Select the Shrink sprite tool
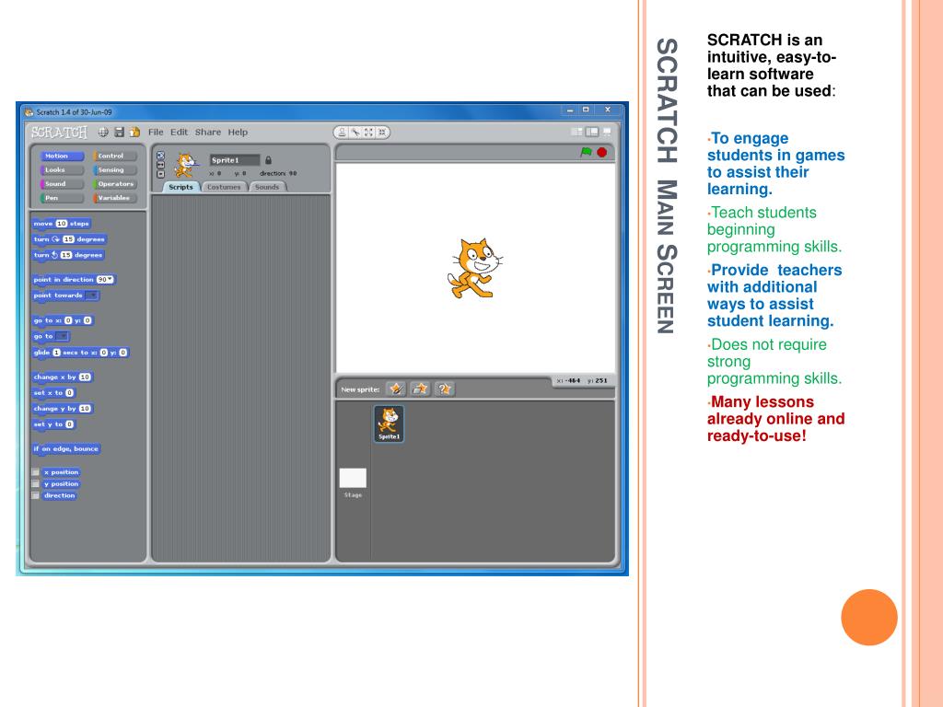 [382, 133]
